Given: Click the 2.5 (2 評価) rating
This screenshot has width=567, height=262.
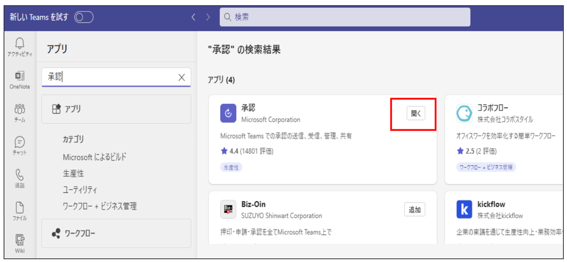Looking at the screenshot, I should pos(476,152).
